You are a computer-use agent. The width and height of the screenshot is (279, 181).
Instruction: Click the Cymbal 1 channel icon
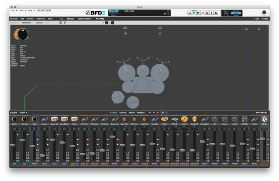[194, 119]
